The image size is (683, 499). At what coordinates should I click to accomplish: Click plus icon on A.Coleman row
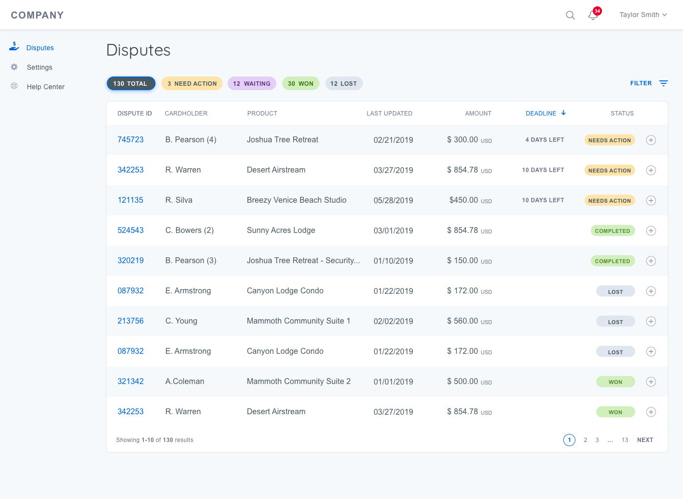point(651,382)
